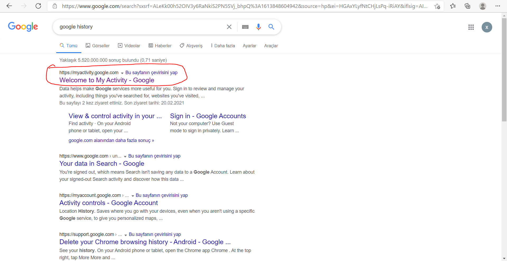This screenshot has width=507, height=261.
Task: Select the Tümü search tab
Action: click(x=69, y=46)
